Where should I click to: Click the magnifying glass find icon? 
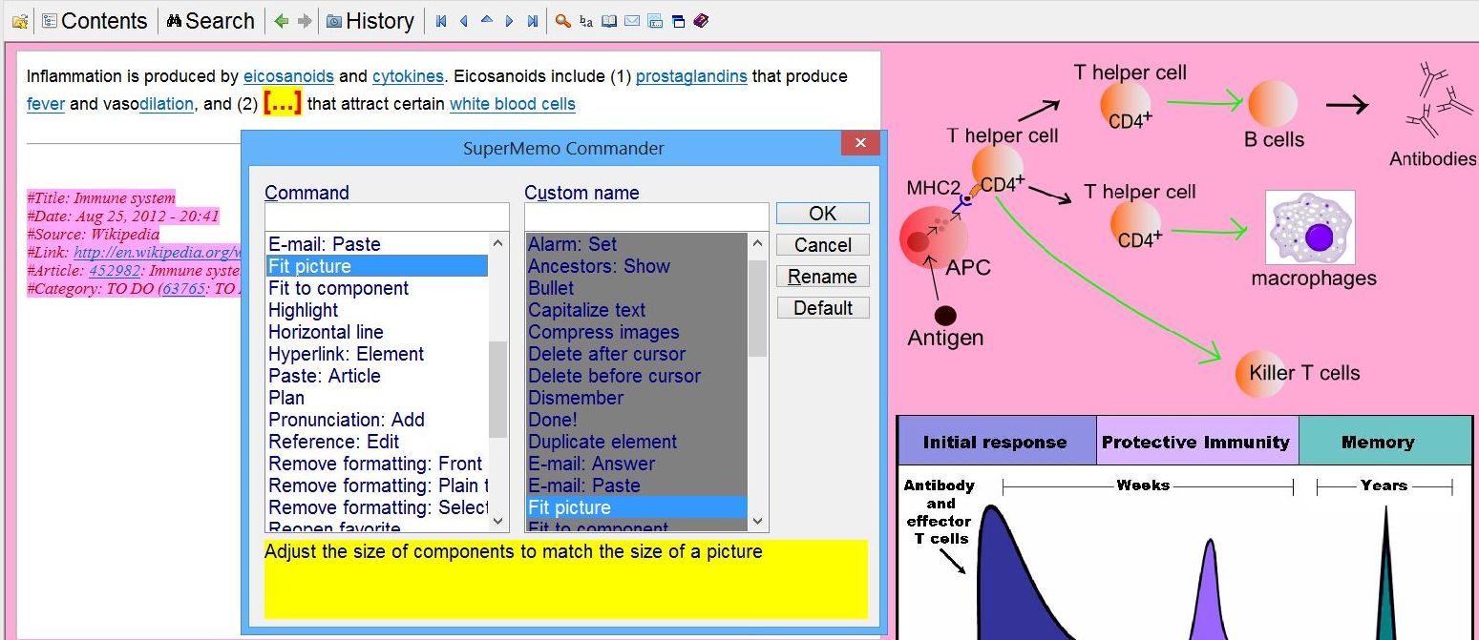point(563,21)
